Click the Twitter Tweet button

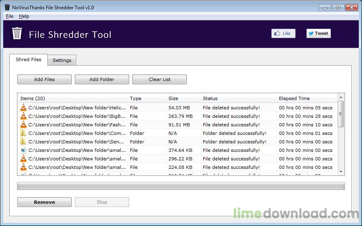(319, 34)
